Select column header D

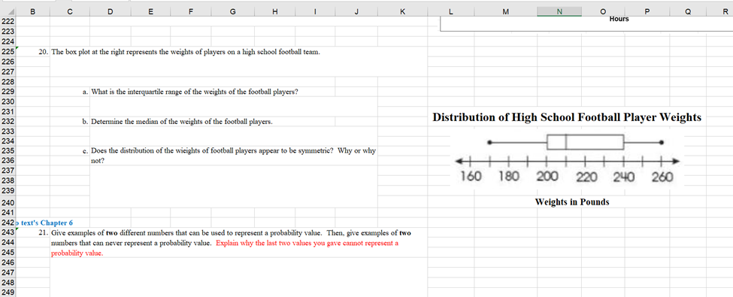click(110, 12)
